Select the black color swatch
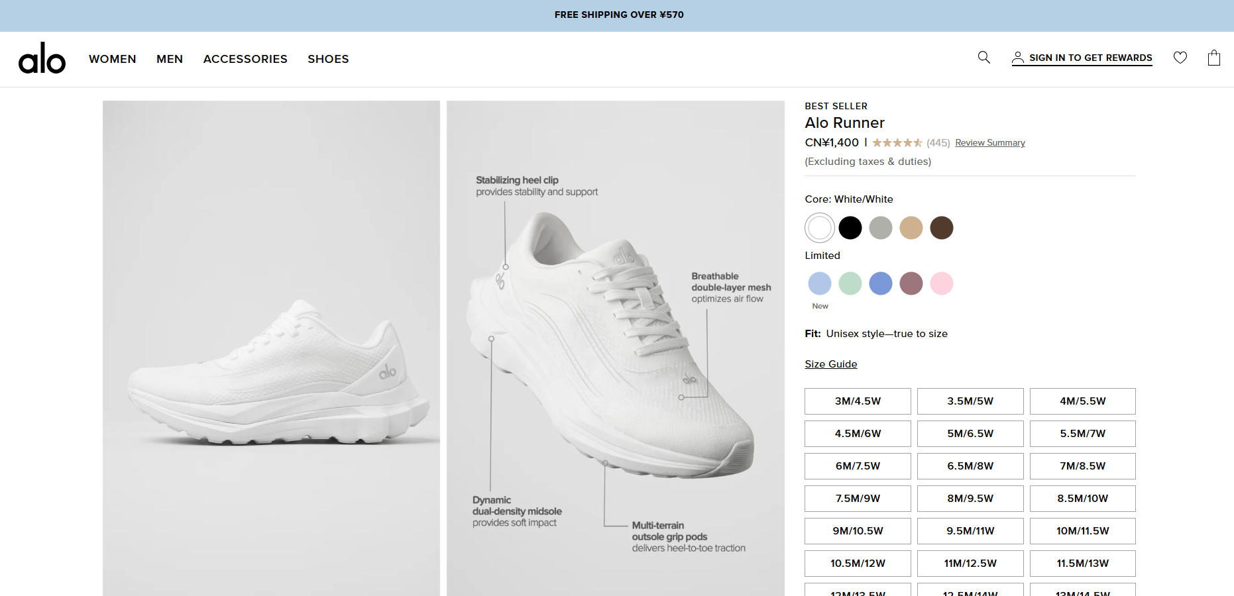The width and height of the screenshot is (1234, 596). coord(850,228)
